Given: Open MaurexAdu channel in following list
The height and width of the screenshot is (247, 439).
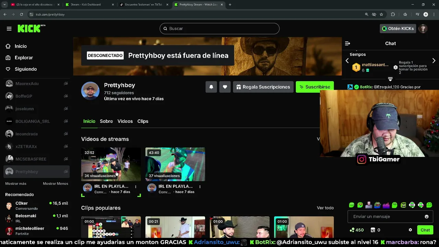Looking at the screenshot, I should [37, 84].
